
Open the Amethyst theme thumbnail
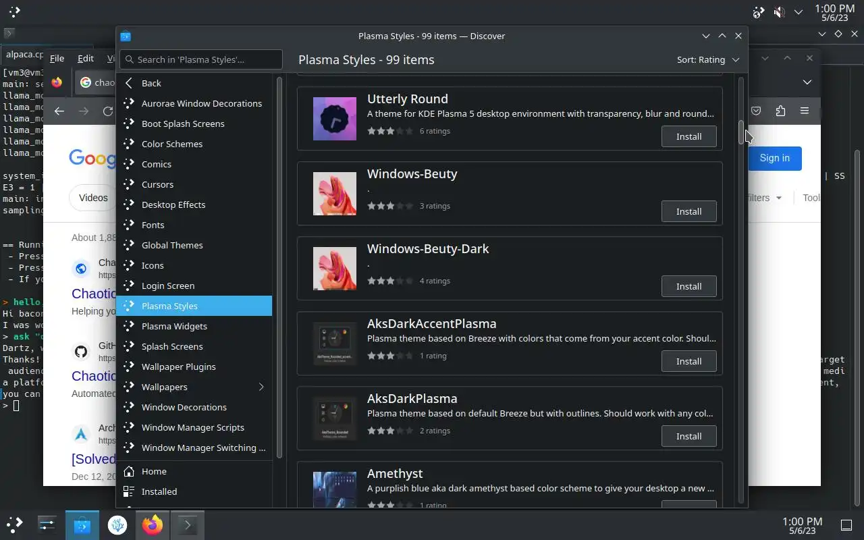335,489
